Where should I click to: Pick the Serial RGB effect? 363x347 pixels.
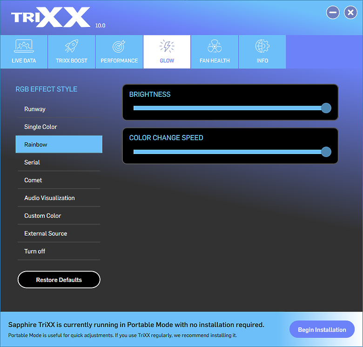click(x=59, y=162)
